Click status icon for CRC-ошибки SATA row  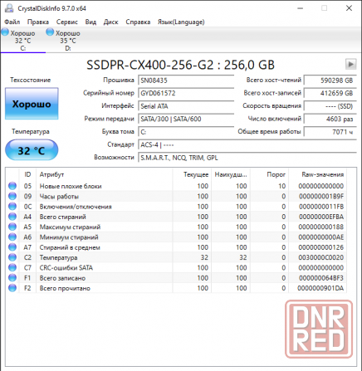pyautogui.click(x=12, y=267)
